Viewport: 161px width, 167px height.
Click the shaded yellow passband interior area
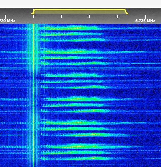(x=79, y=12)
